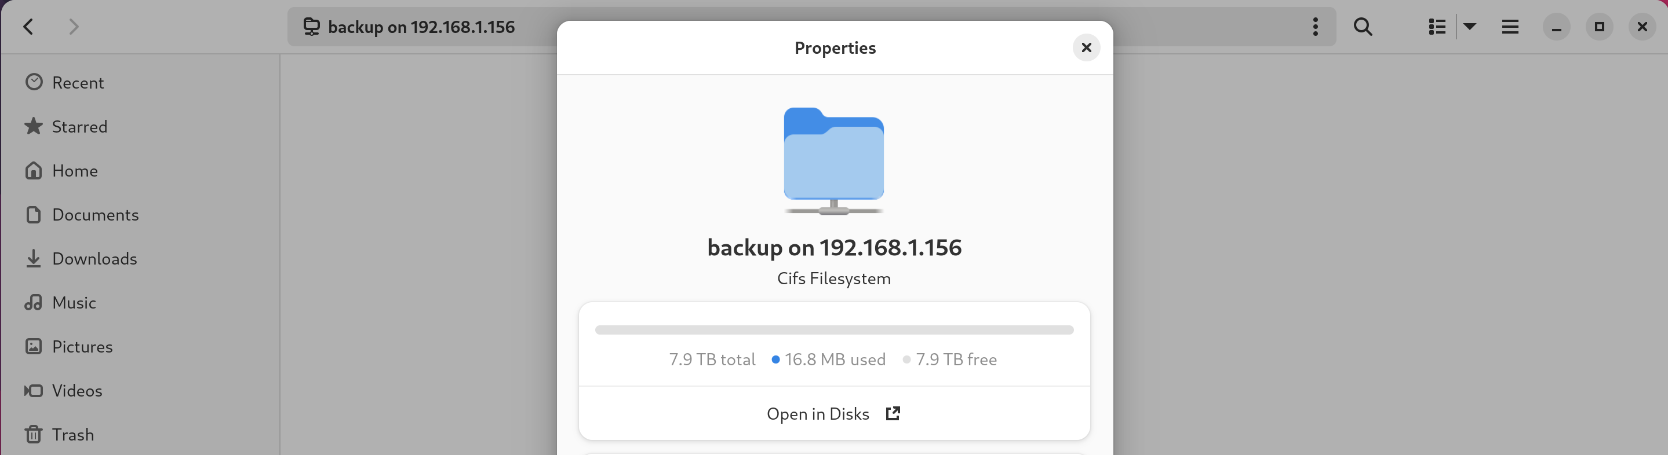Click the back navigation arrow
This screenshot has height=455, width=1668.
click(28, 27)
